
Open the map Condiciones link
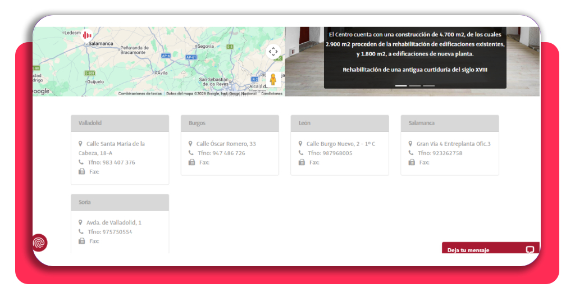(x=272, y=93)
